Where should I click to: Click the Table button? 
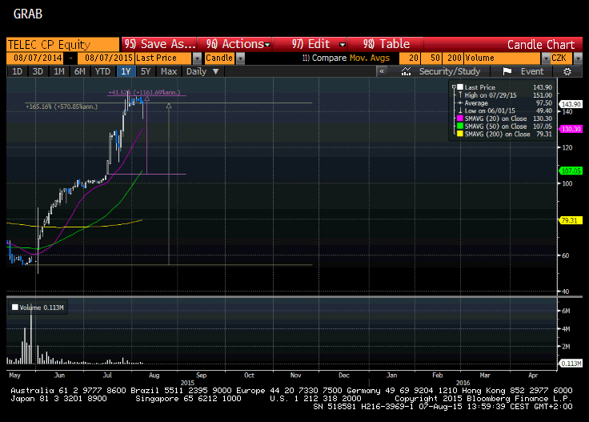click(386, 44)
